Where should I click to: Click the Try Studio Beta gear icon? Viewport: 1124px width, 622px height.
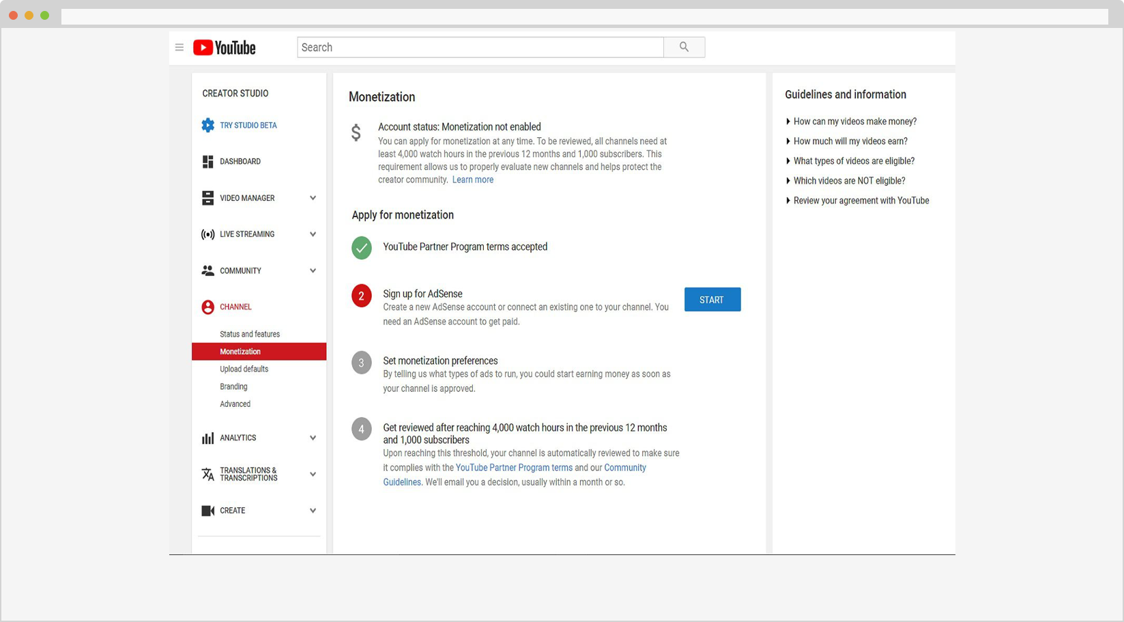click(207, 126)
